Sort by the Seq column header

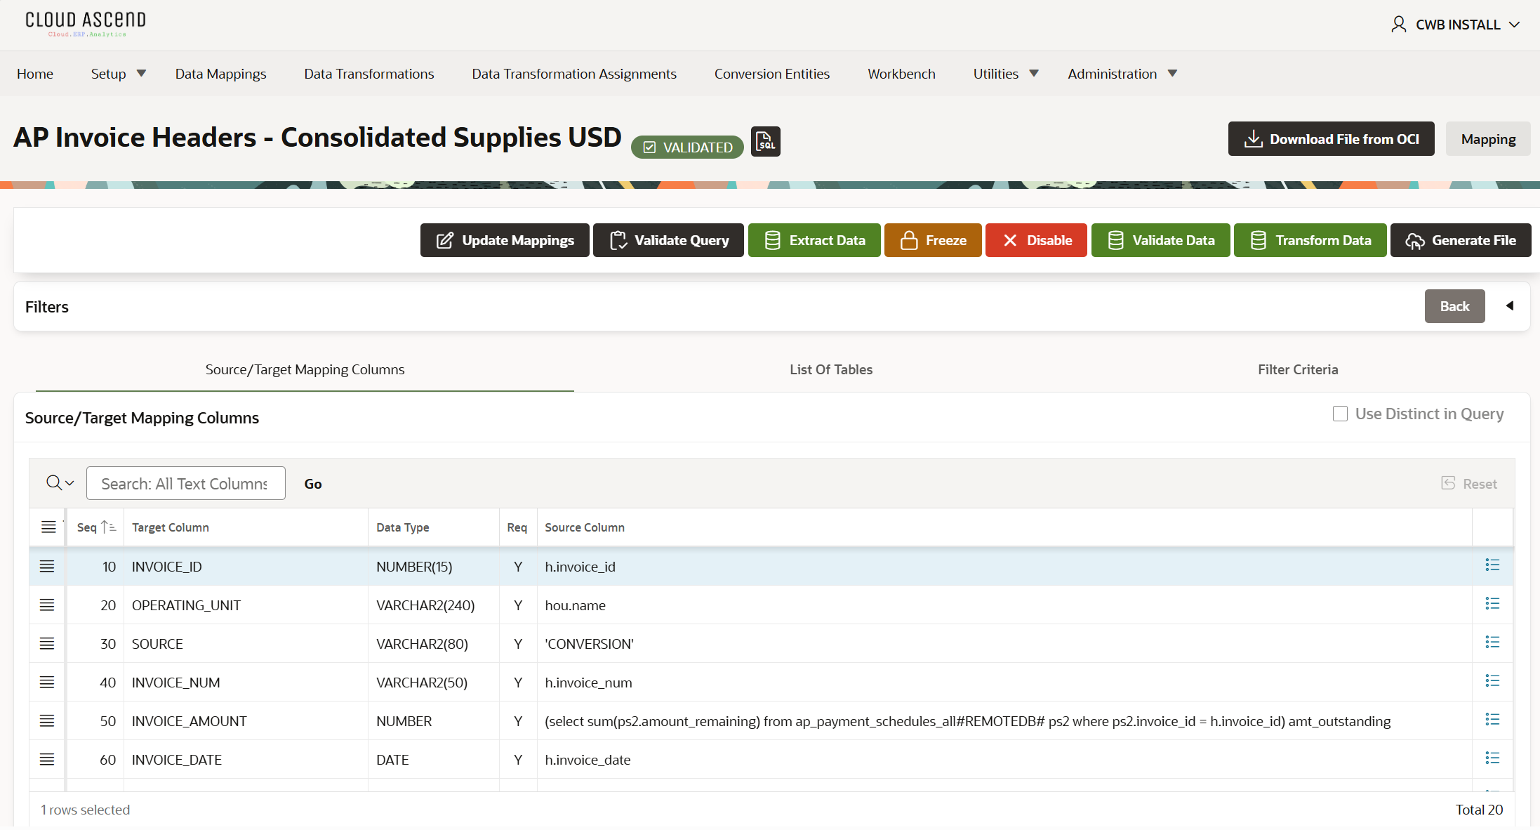coord(96,527)
